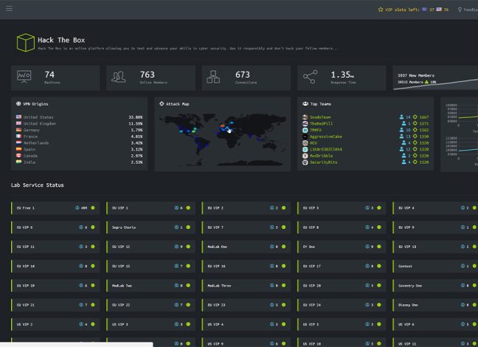This screenshot has width=478, height=347.
Task: Click the Online Members people icon
Action: coord(119,77)
